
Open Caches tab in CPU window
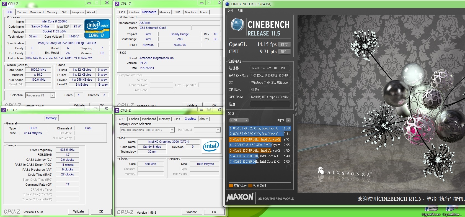21,12
